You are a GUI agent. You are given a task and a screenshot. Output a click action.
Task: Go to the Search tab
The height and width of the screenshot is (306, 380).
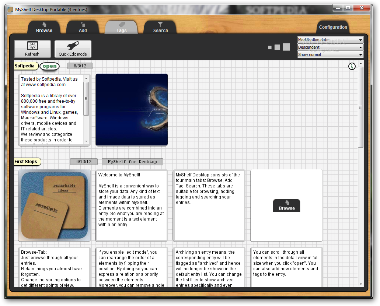[x=160, y=27]
